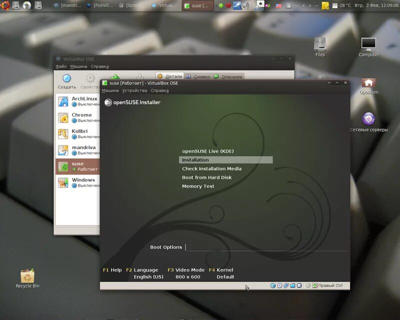Open the Computer desktop icon
Screen dimensions: 400x320
[368, 47]
